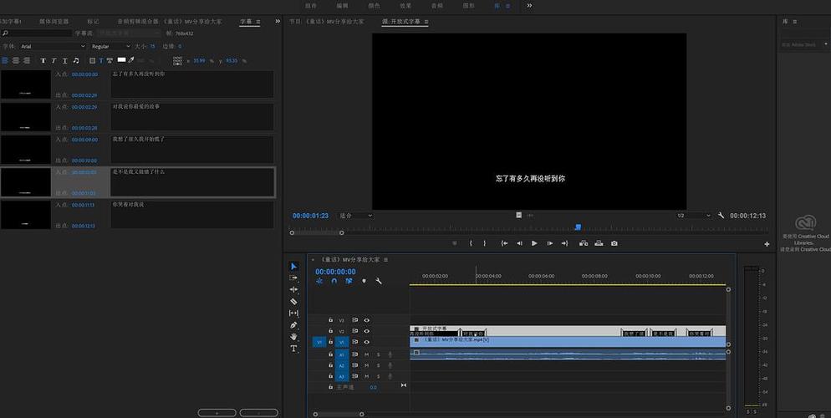Select the Pen tool

click(x=293, y=324)
